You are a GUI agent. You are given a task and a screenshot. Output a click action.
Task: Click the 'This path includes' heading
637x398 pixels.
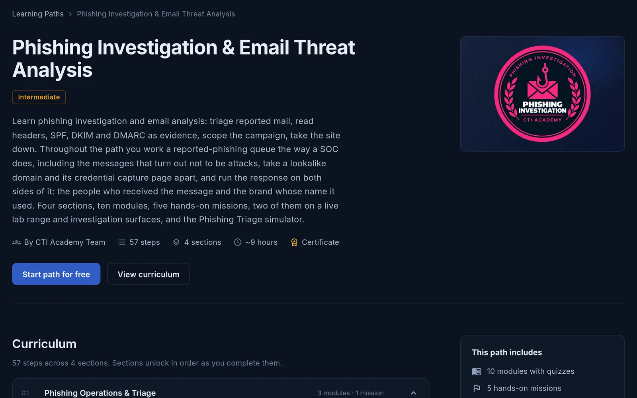(x=507, y=352)
